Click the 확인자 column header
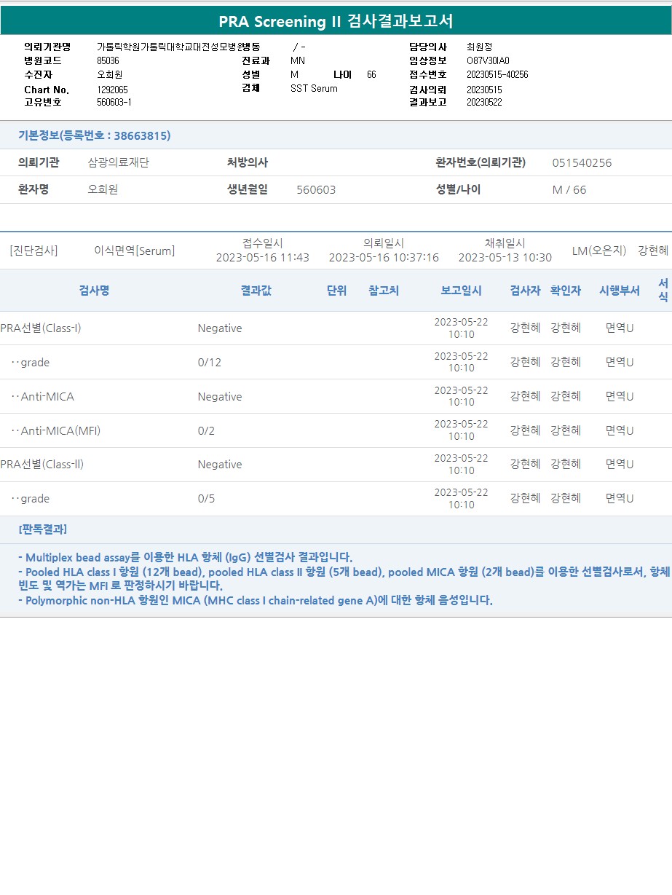The height and width of the screenshot is (895, 672). pos(566,291)
